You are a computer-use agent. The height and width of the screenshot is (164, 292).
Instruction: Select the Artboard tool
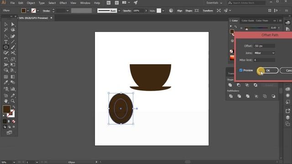[x=6, y=96]
